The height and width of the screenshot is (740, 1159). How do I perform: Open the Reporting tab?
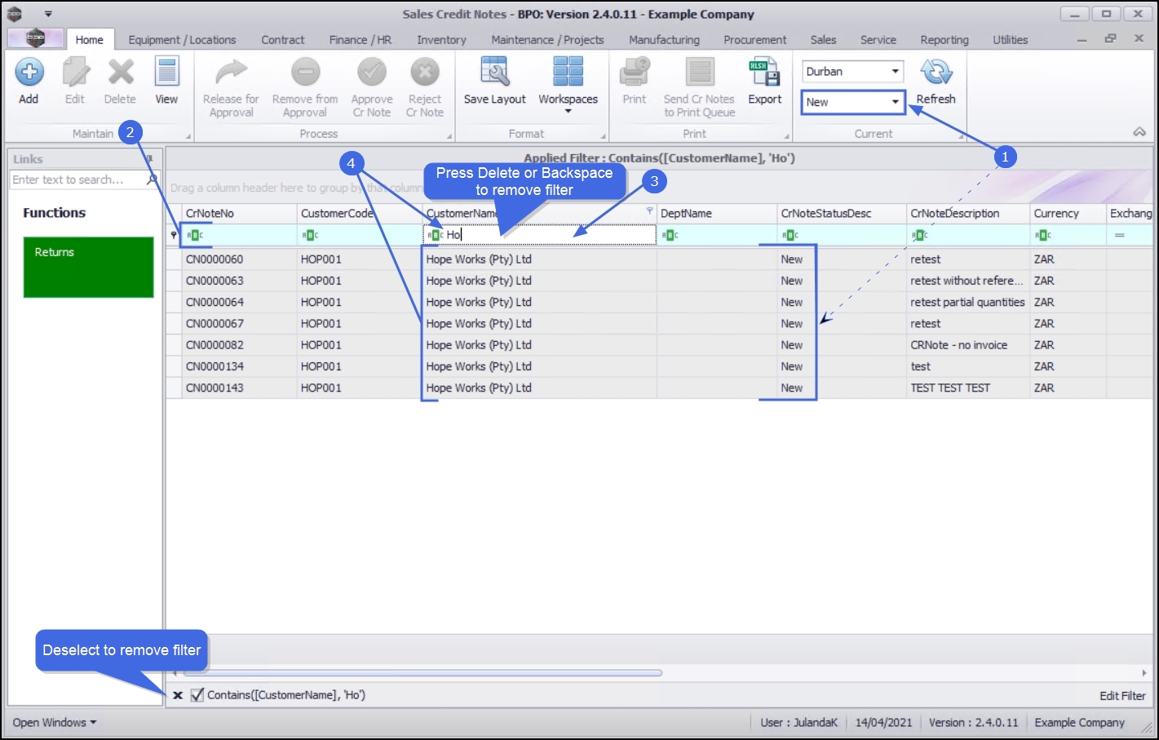[x=944, y=40]
